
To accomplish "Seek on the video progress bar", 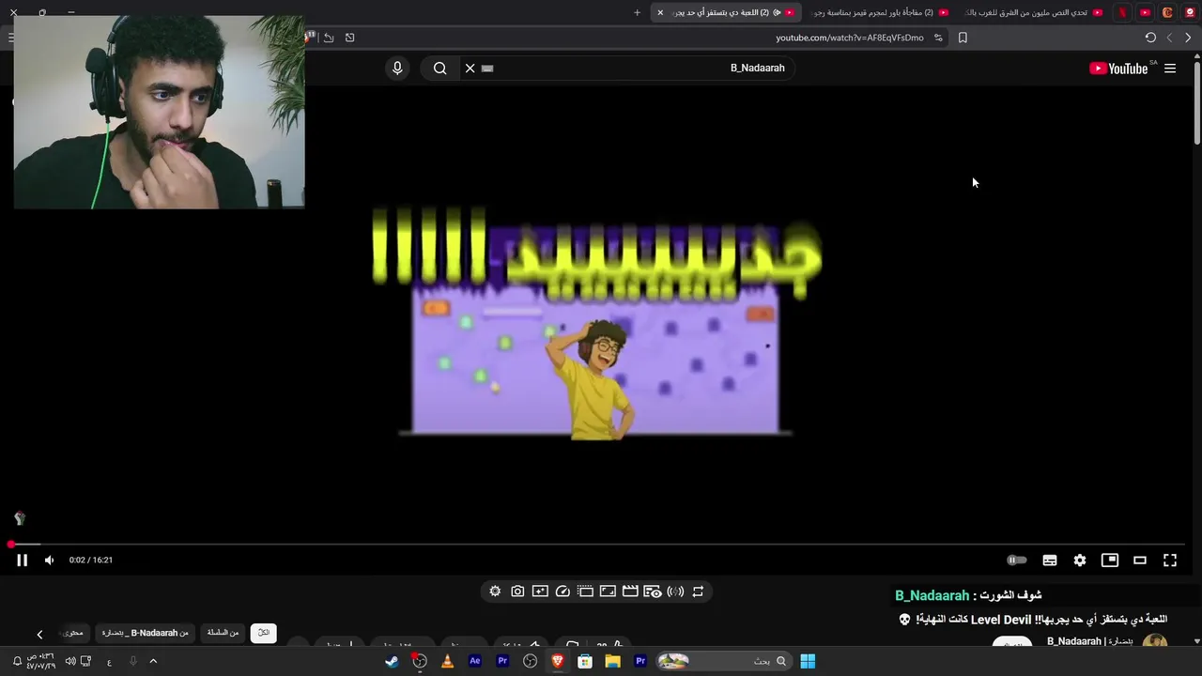I will pos(597,545).
